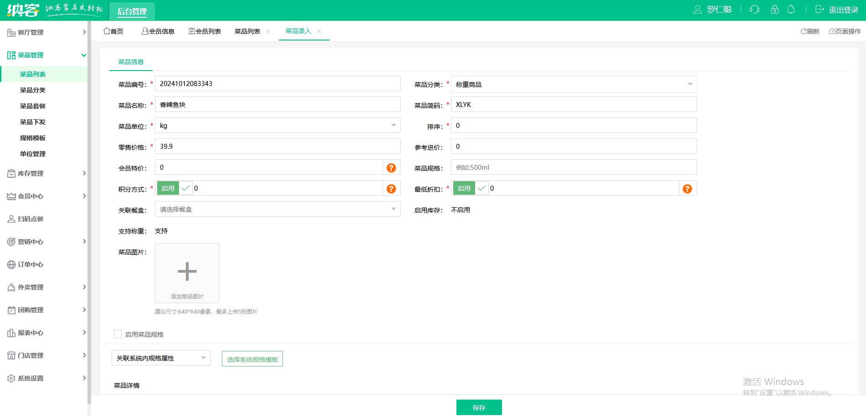The image size is (866, 416).
Task: Toggle the 最低折扣 启用 switch
Action: 471,188
